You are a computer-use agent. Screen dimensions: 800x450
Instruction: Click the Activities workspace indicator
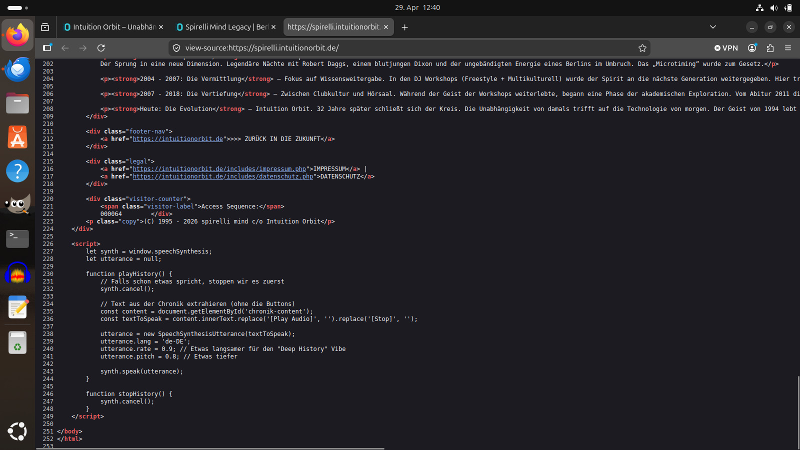pos(17,7)
